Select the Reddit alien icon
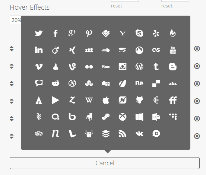Image resolution: width=206 pixels, height=175 pixels. pos(56,83)
